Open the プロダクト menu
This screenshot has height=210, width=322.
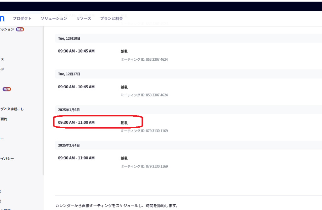coord(22,19)
